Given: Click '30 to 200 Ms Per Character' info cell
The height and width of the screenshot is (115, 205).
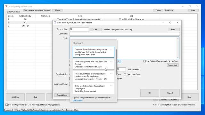Looking at the screenshot, I should 132,19.
